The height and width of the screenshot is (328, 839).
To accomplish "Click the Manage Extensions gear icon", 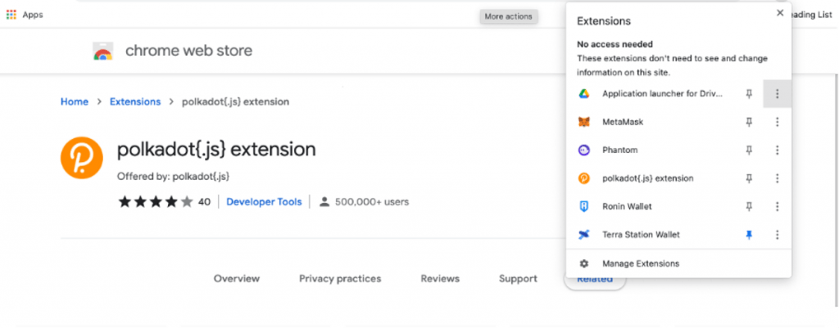I will (584, 263).
